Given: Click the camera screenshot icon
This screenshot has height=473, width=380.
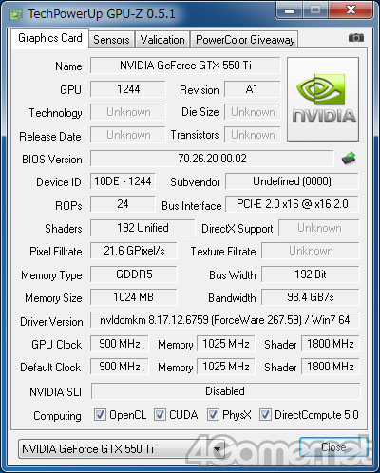Looking at the screenshot, I should (x=356, y=38).
